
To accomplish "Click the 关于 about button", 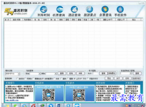I will (x=118, y=78).
